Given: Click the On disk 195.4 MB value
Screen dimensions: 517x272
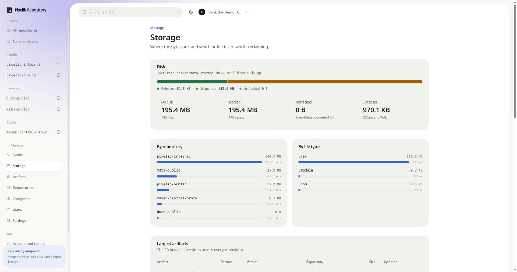Looking at the screenshot, I should tap(175, 110).
